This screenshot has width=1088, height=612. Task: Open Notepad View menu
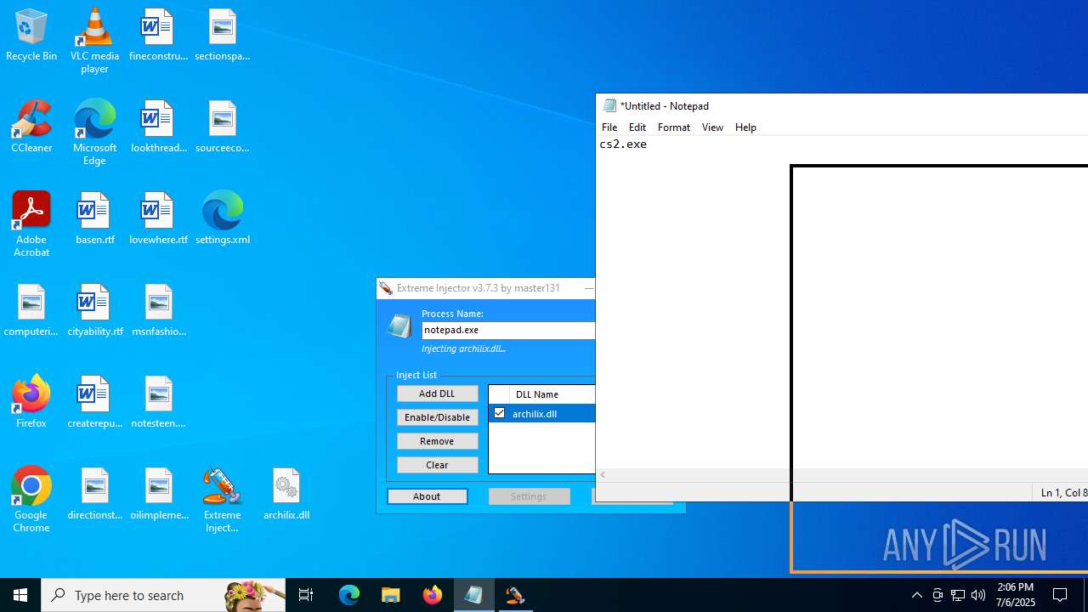pos(712,127)
